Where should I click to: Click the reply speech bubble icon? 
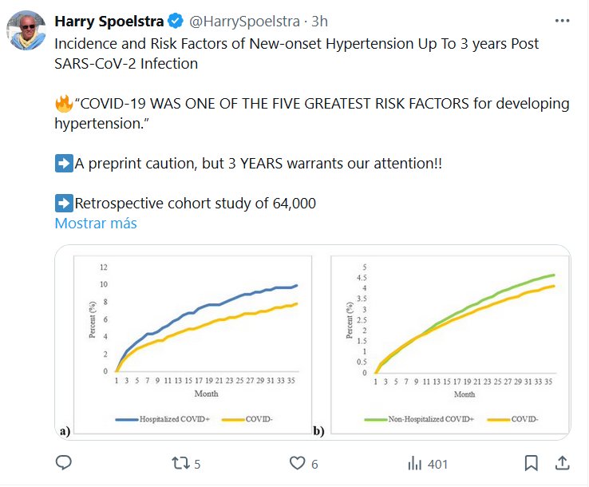(65, 463)
